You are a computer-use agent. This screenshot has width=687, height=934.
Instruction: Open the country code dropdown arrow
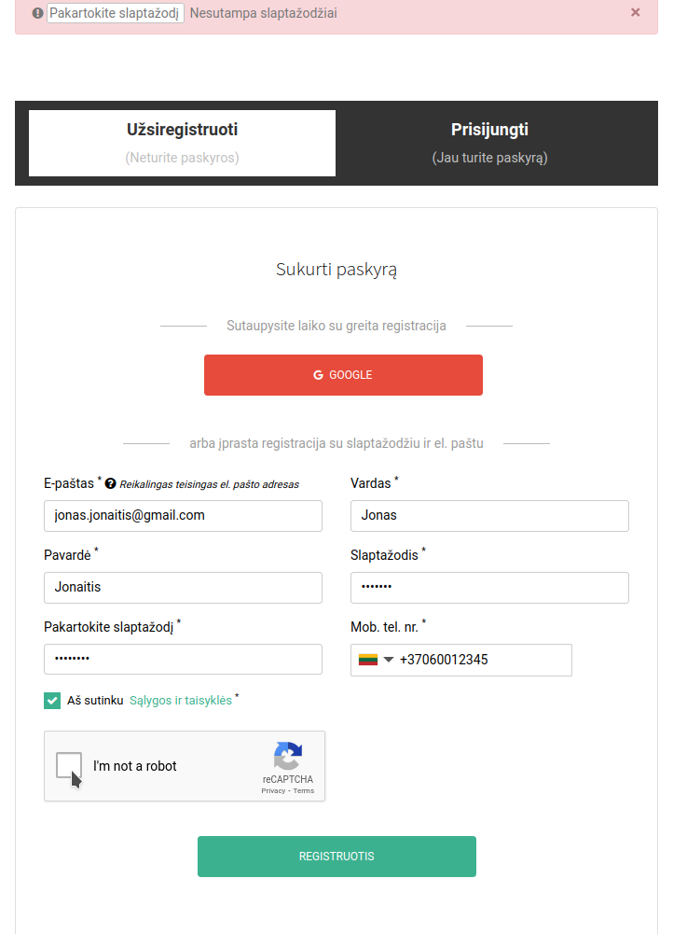389,660
